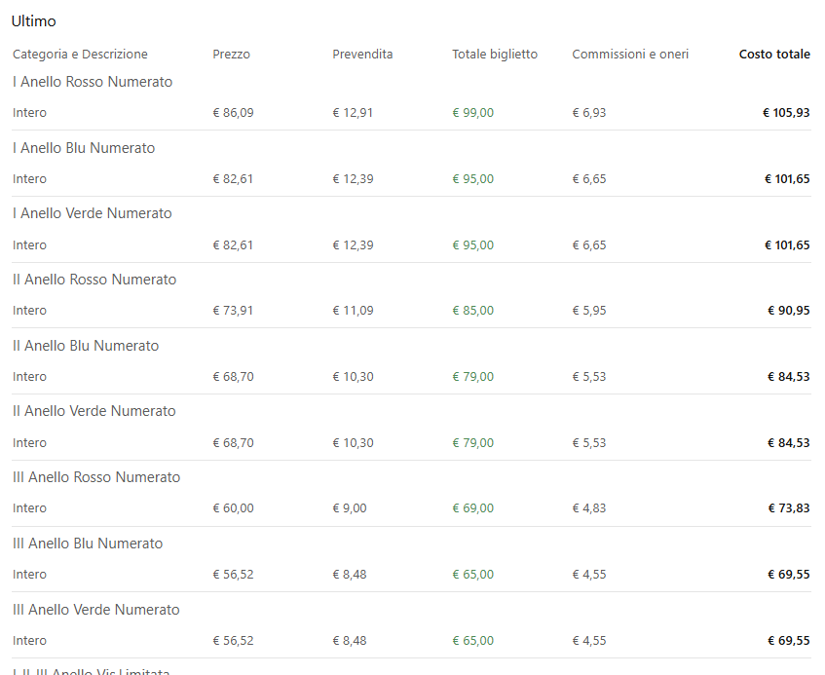Click '€ 84,53' in II Anello Verde row
The image size is (825, 675).
point(789,443)
